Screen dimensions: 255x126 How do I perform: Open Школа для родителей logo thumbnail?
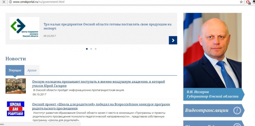click(16, 109)
